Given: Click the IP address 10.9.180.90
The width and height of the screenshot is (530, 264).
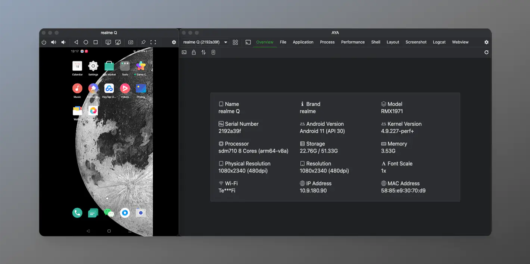Looking at the screenshot, I should tap(313, 191).
